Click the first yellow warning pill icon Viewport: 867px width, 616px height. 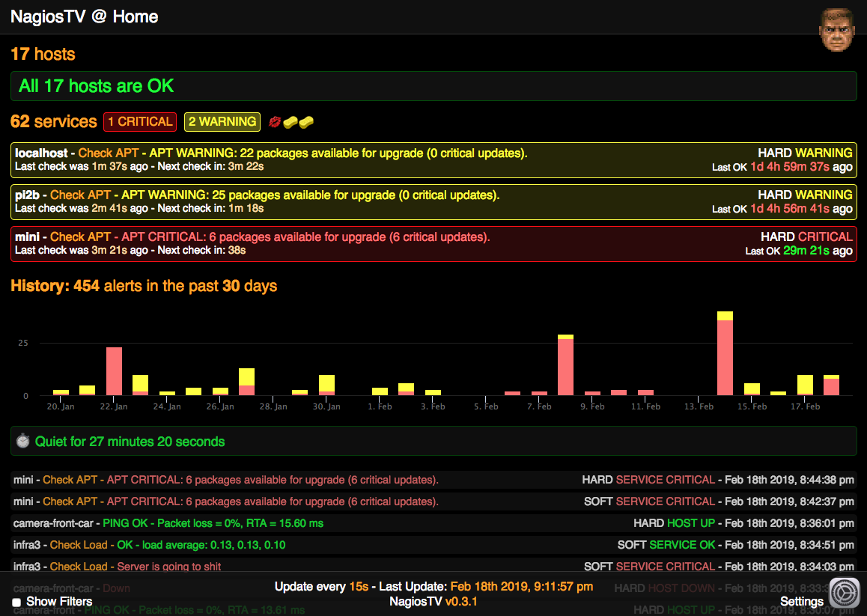point(290,122)
